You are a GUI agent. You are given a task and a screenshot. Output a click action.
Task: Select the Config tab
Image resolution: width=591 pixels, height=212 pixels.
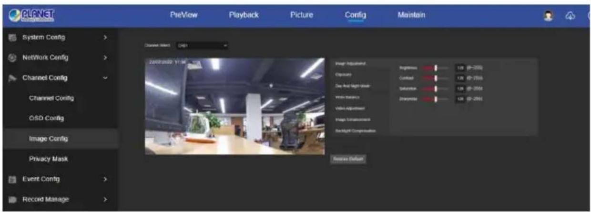(355, 15)
